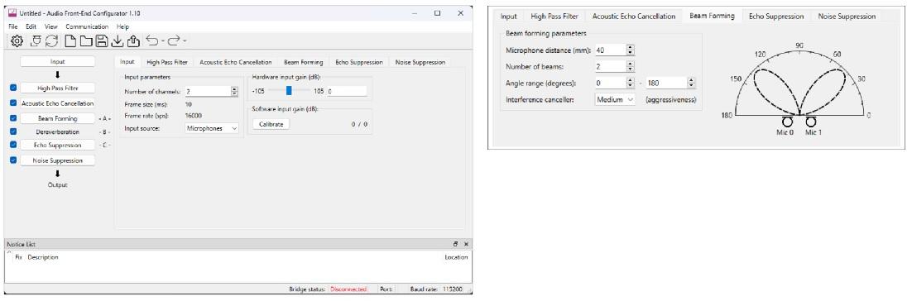The height and width of the screenshot is (301, 912).
Task: Float the Notice List panel via its icon
Action: (x=456, y=245)
